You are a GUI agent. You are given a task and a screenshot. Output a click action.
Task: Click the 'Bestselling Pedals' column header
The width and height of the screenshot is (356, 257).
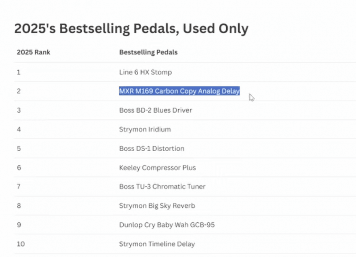click(148, 52)
